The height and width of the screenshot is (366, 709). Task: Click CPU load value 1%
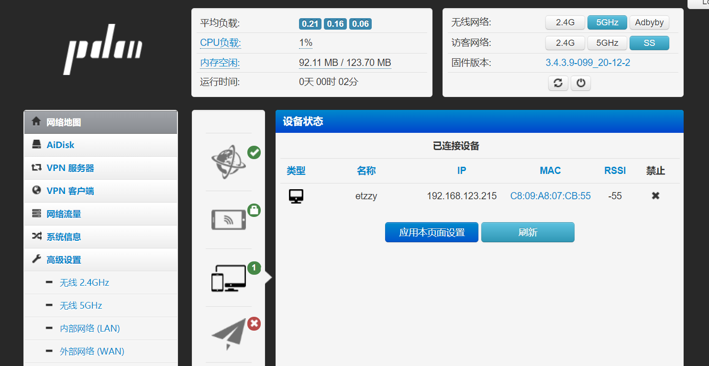point(306,43)
